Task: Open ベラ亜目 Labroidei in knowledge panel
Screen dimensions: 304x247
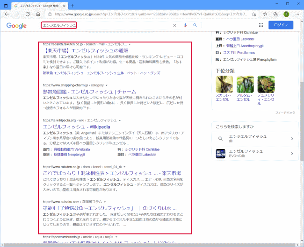Action: click(240, 39)
